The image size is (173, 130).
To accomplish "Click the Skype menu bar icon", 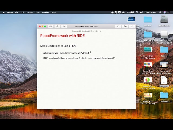I will [x=116, y=12].
